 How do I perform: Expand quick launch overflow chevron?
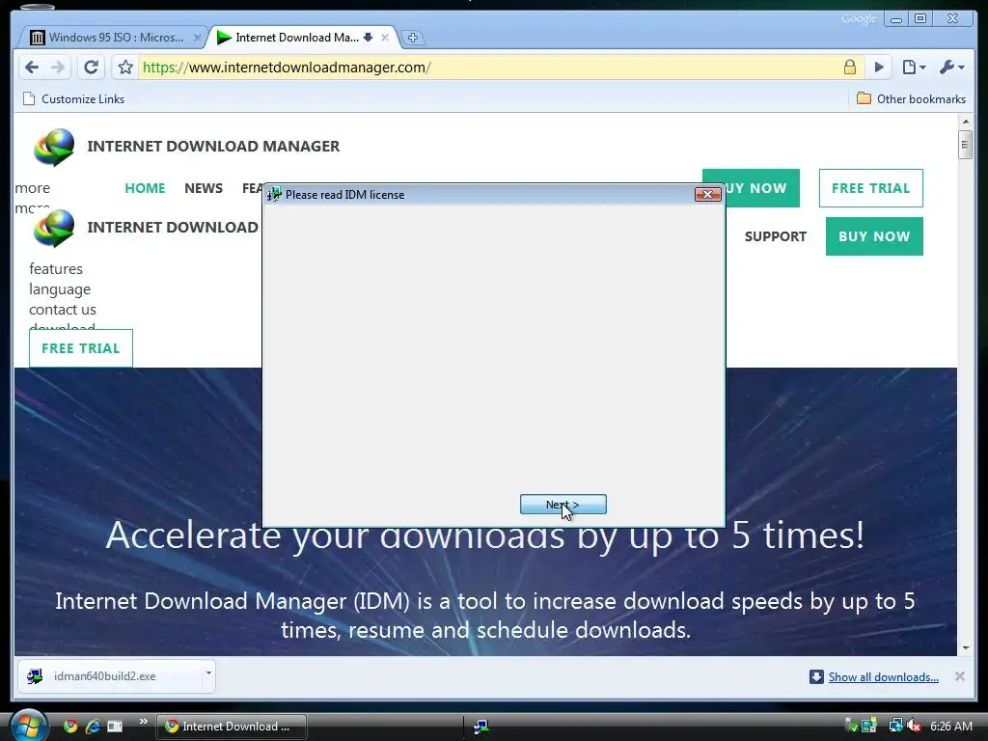click(x=143, y=722)
